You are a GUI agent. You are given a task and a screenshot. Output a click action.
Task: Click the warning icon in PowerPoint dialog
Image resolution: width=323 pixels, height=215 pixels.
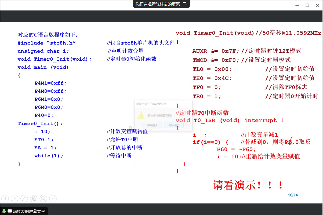(x=141, y=116)
